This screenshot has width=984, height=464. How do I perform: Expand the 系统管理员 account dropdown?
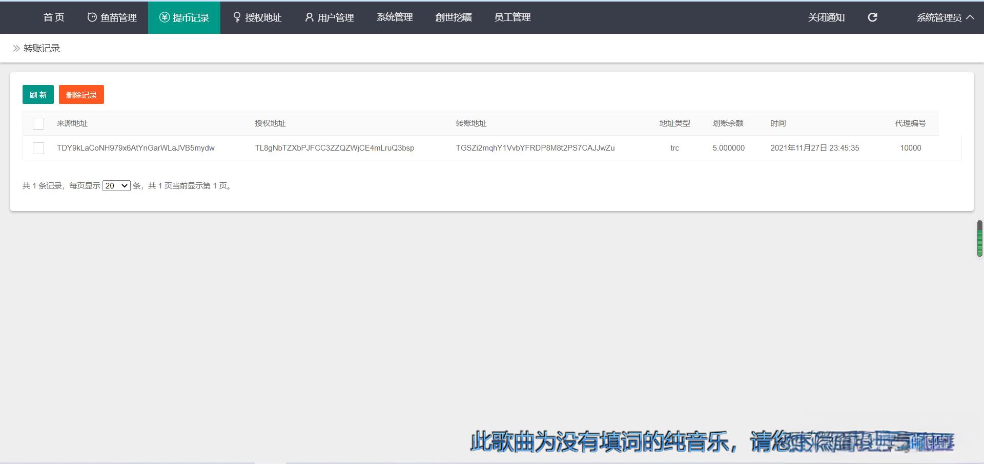945,17
